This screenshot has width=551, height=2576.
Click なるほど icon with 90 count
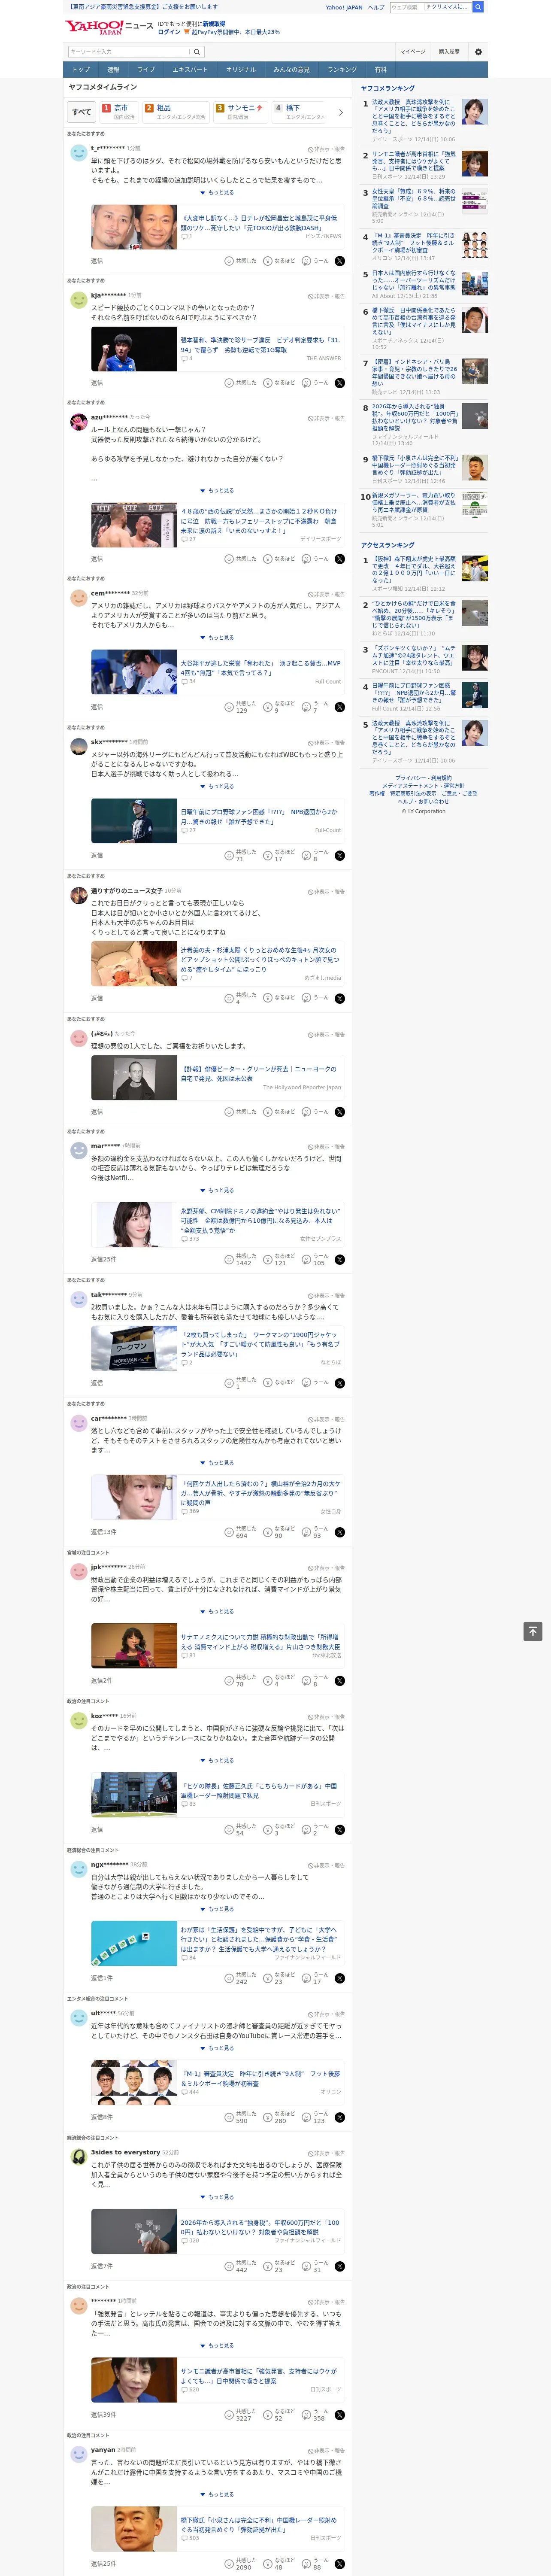point(268,1532)
